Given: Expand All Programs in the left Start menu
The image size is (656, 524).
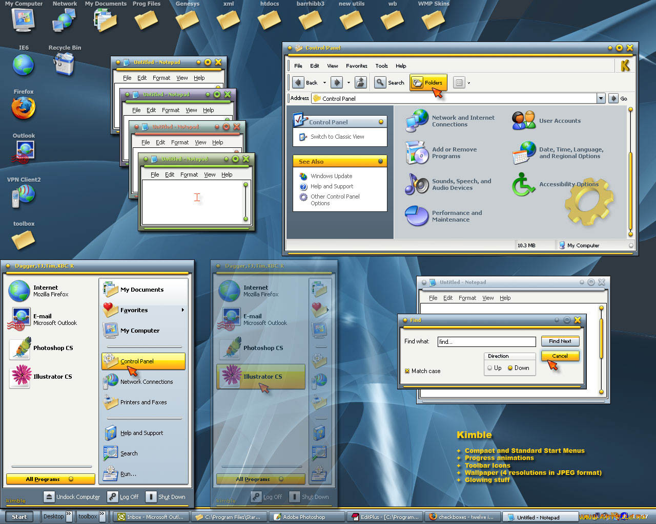Looking at the screenshot, I should click(50, 479).
